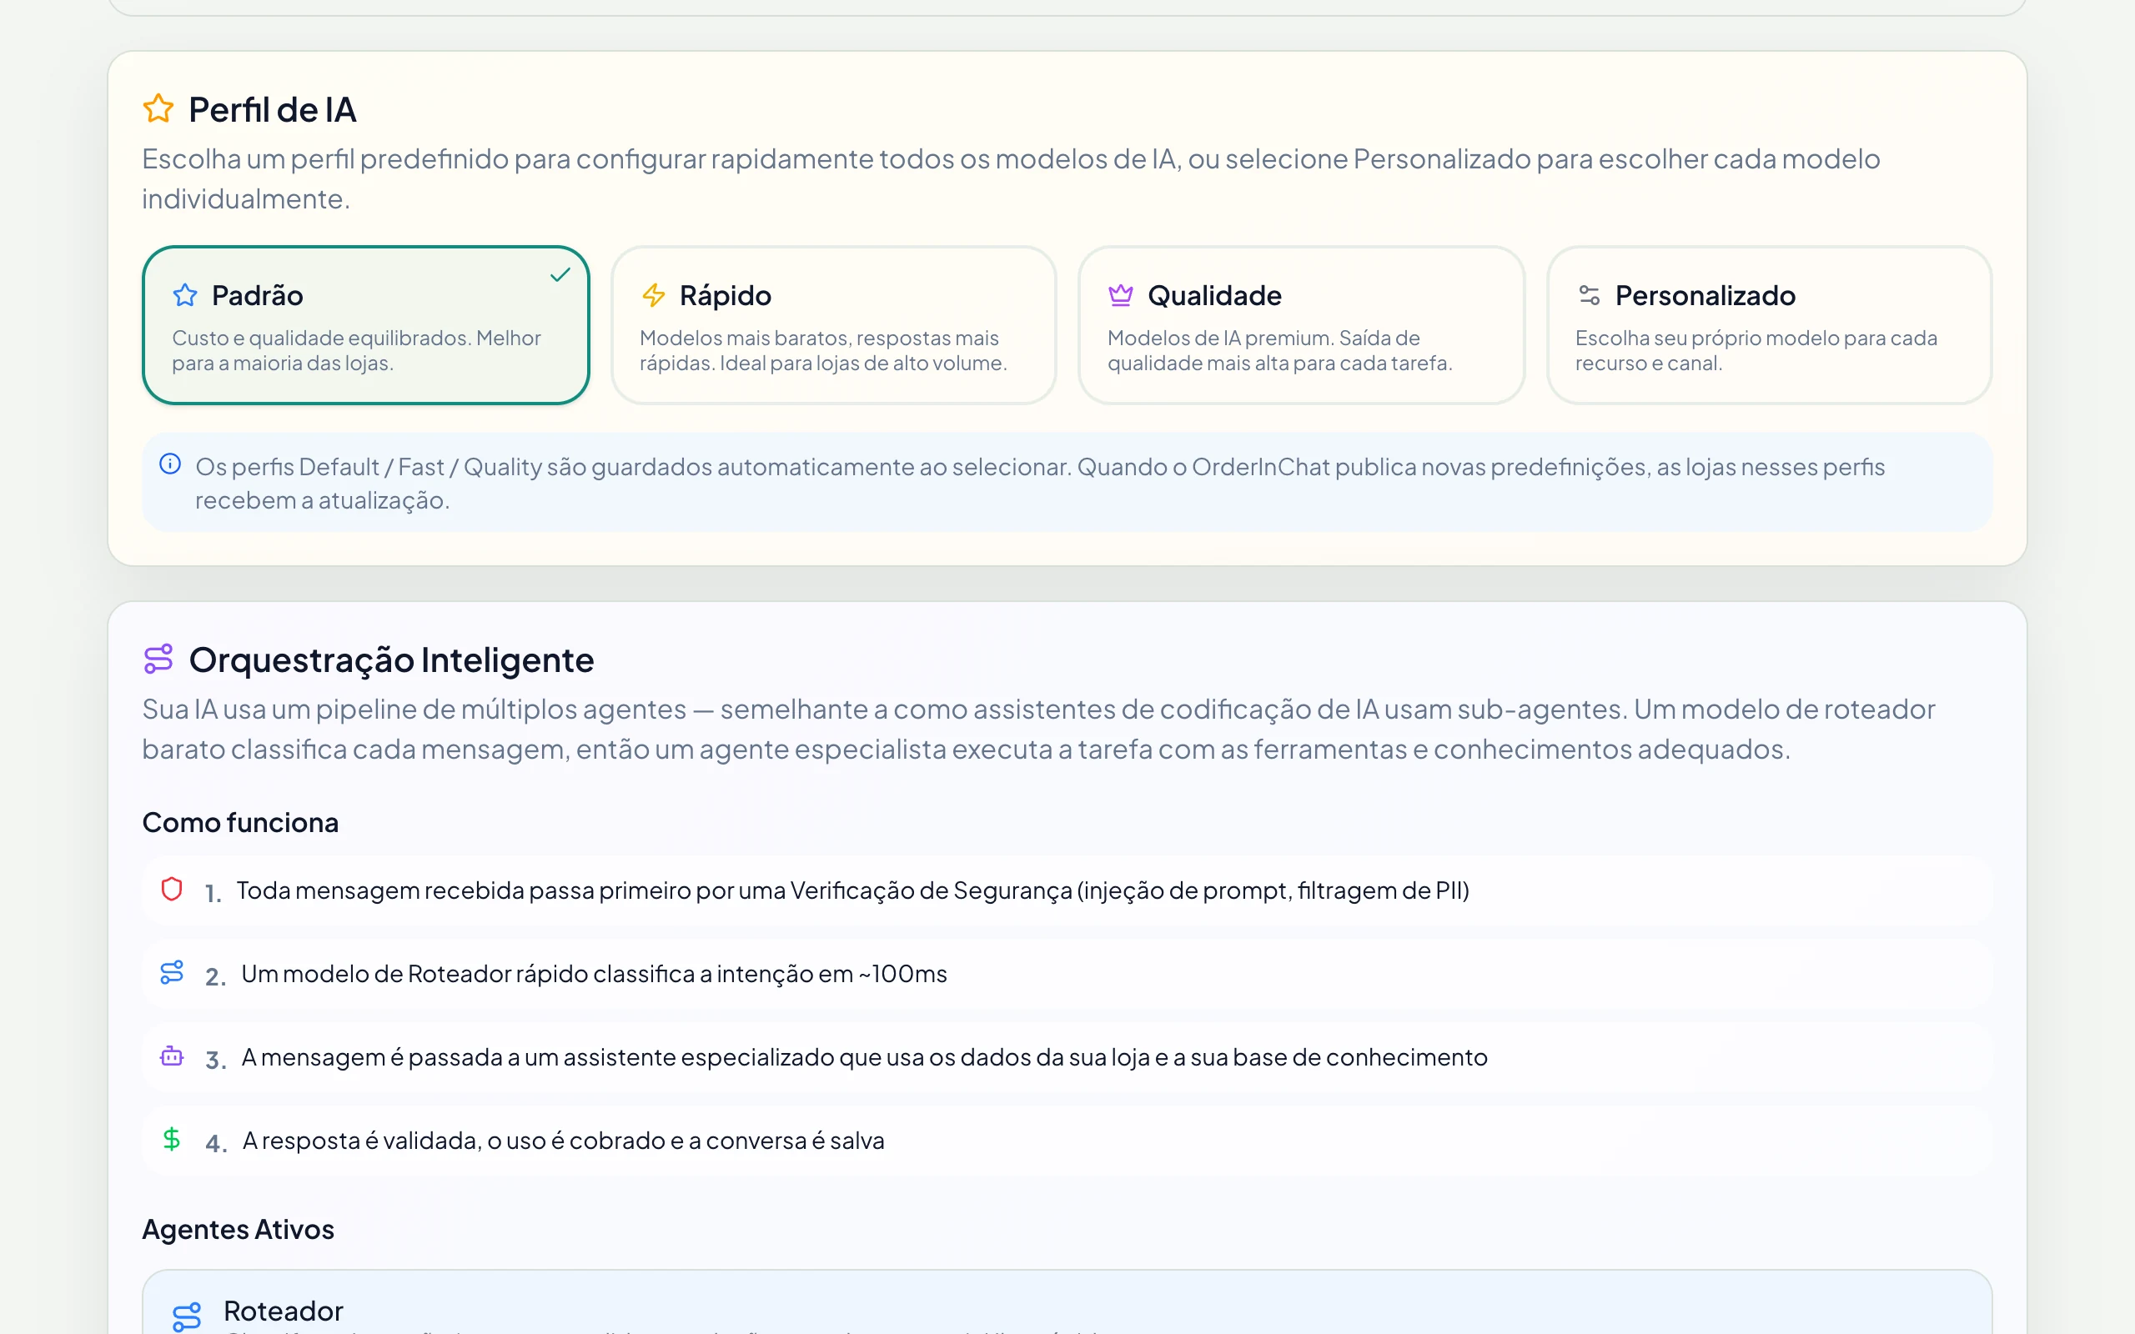Select the Padrão AI profile
2135x1334 pixels.
[365, 325]
